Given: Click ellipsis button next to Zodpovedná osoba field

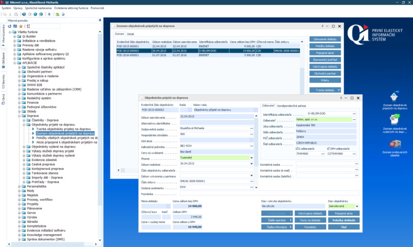Looking at the screenshot, I should click(252, 128).
